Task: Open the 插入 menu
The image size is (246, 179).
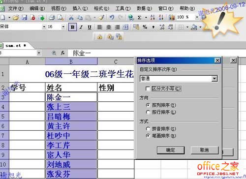Action: tap(80, 8)
